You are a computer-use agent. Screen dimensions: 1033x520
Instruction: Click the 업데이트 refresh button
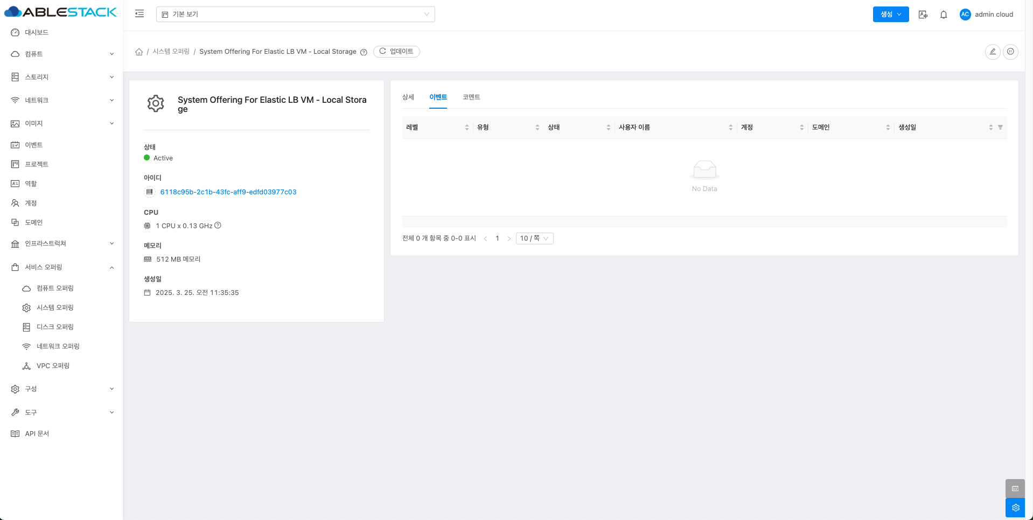coord(396,52)
